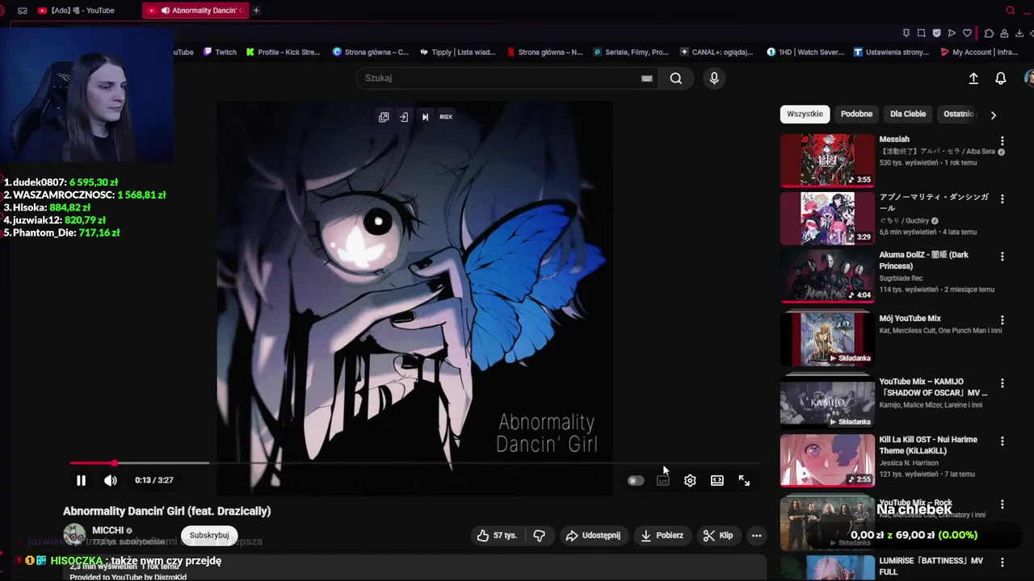Toggle the ad blocker shield icon
Image resolution: width=1034 pixels, height=581 pixels.
(x=936, y=33)
